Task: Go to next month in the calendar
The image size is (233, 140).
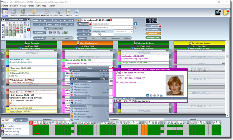Action: [x=28, y=20]
